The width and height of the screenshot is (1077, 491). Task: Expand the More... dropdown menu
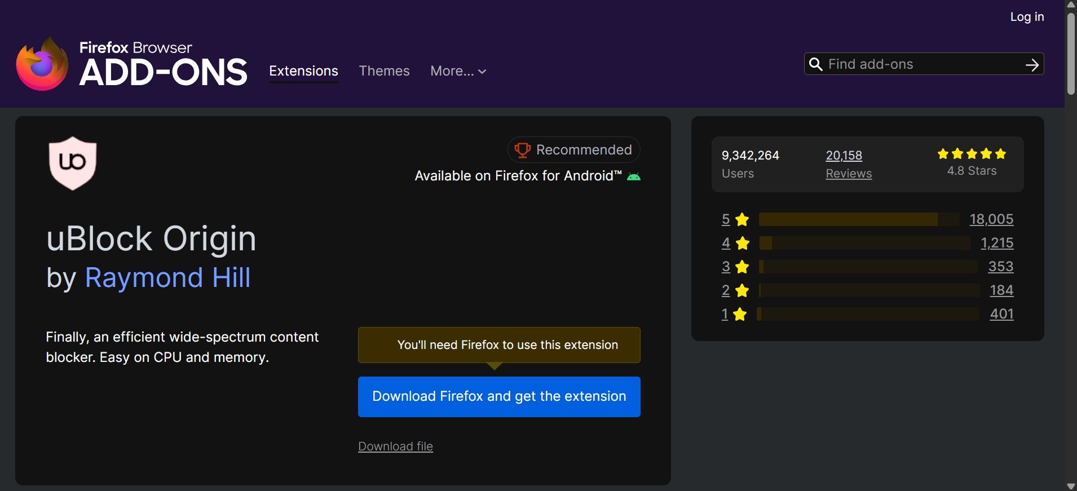pyautogui.click(x=458, y=71)
